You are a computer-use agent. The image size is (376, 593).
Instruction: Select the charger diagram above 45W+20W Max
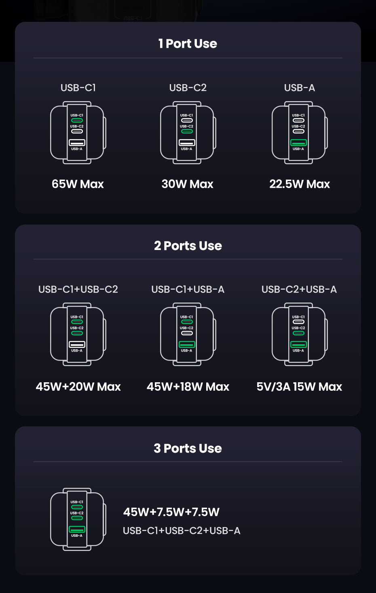(x=78, y=335)
